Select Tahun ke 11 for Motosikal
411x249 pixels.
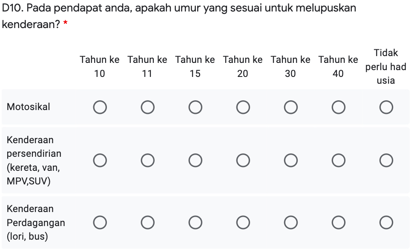pos(147,108)
